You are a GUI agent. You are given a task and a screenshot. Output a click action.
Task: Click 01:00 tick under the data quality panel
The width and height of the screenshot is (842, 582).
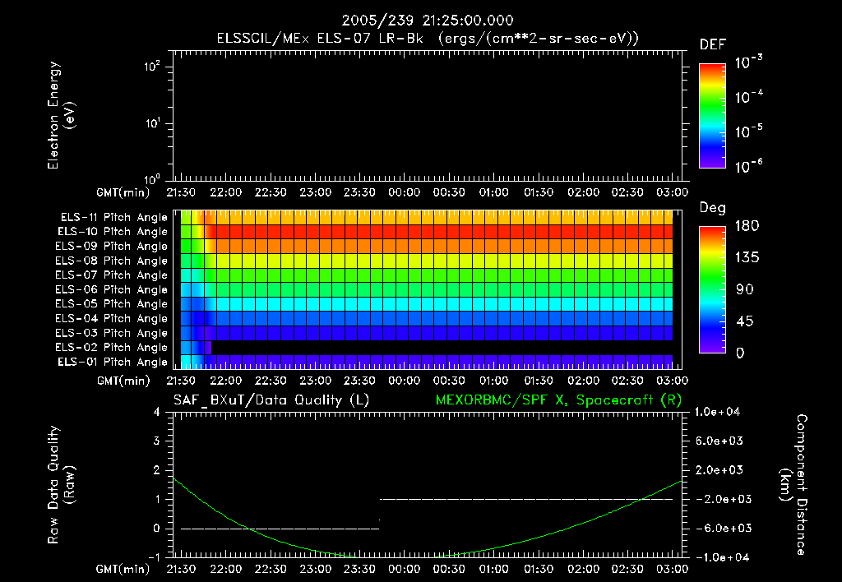(x=494, y=569)
